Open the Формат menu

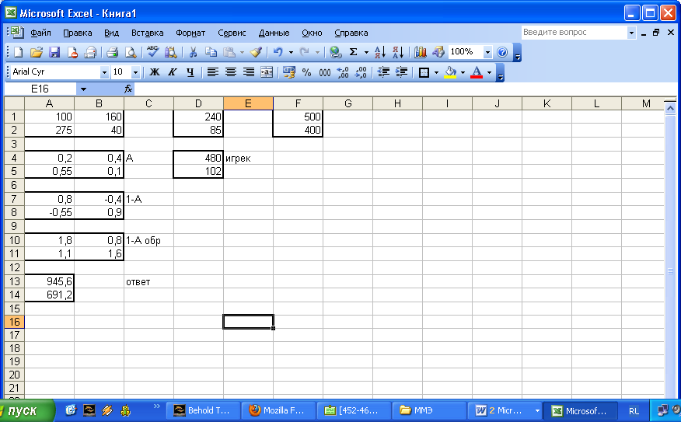[190, 33]
